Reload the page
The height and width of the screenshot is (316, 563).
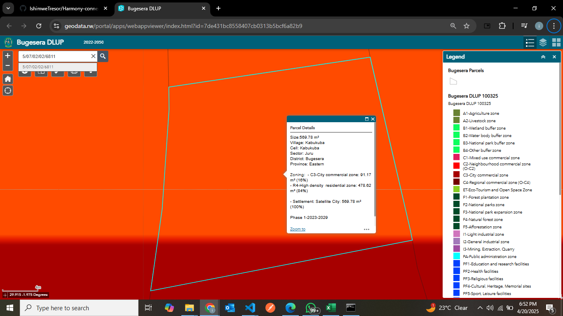point(39,26)
